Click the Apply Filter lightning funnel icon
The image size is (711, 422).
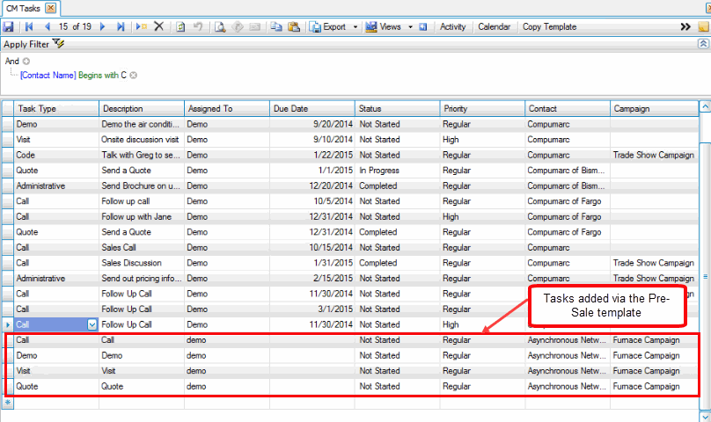58,43
